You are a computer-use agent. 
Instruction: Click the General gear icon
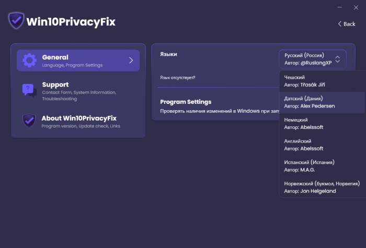tap(29, 60)
